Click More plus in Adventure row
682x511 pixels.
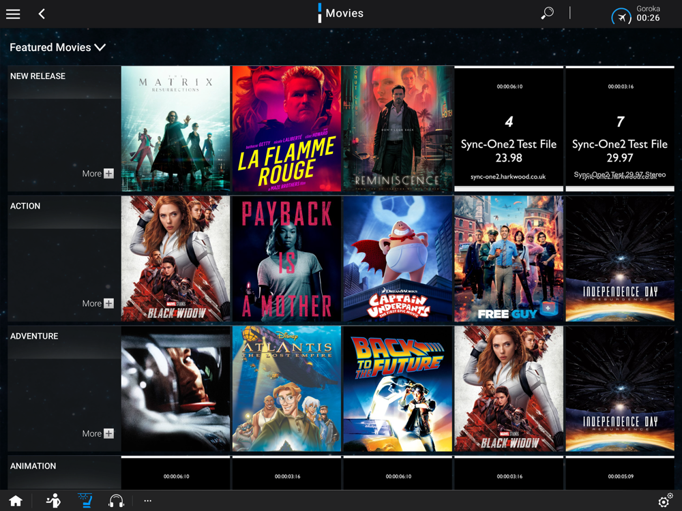point(98,433)
